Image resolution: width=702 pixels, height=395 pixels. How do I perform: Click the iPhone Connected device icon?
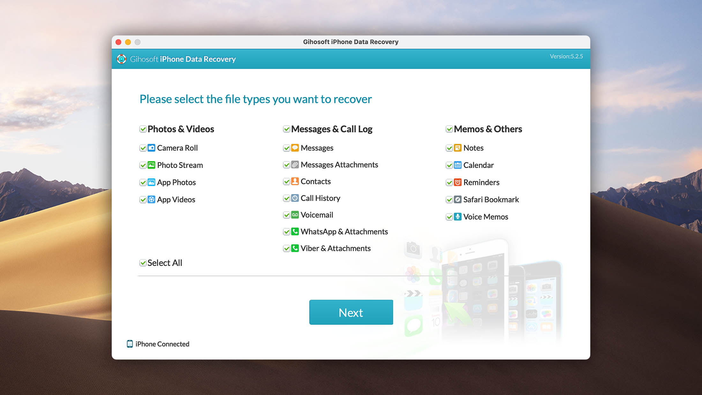pos(130,344)
